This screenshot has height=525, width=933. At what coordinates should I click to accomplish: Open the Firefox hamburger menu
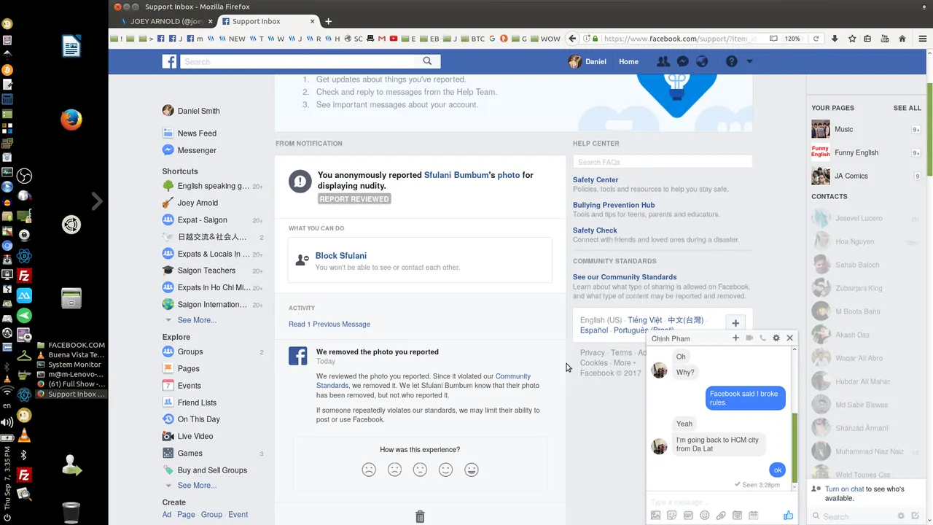(923, 39)
